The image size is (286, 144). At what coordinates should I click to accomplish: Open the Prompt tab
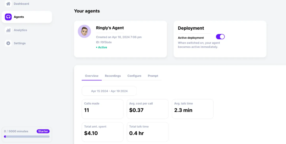coord(153,76)
